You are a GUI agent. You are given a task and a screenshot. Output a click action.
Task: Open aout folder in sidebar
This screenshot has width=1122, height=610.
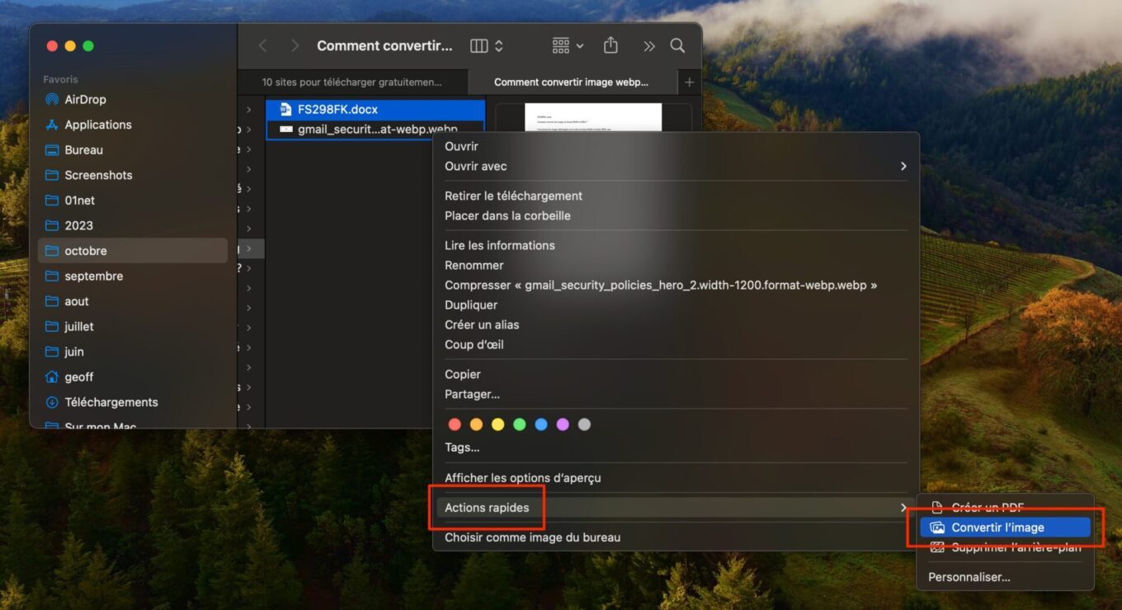tap(77, 301)
